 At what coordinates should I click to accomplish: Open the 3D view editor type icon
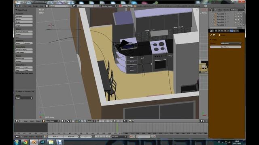tap(17, 121)
